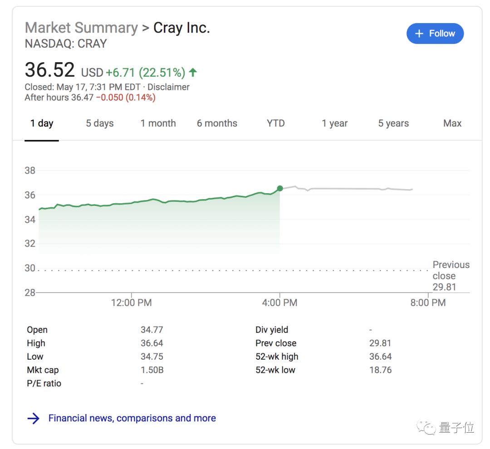Click the Follow button
The height and width of the screenshot is (449, 490).
pos(435,34)
